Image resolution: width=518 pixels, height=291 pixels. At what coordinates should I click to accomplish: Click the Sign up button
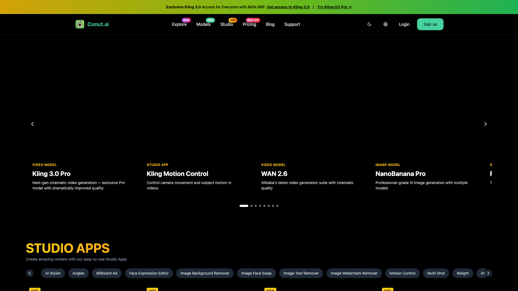(x=430, y=24)
